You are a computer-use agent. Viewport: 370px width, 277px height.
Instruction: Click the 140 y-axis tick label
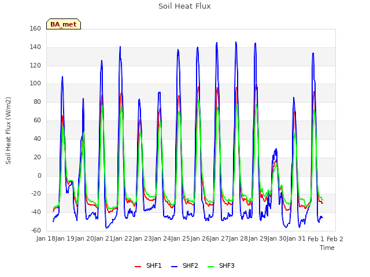point(35,47)
